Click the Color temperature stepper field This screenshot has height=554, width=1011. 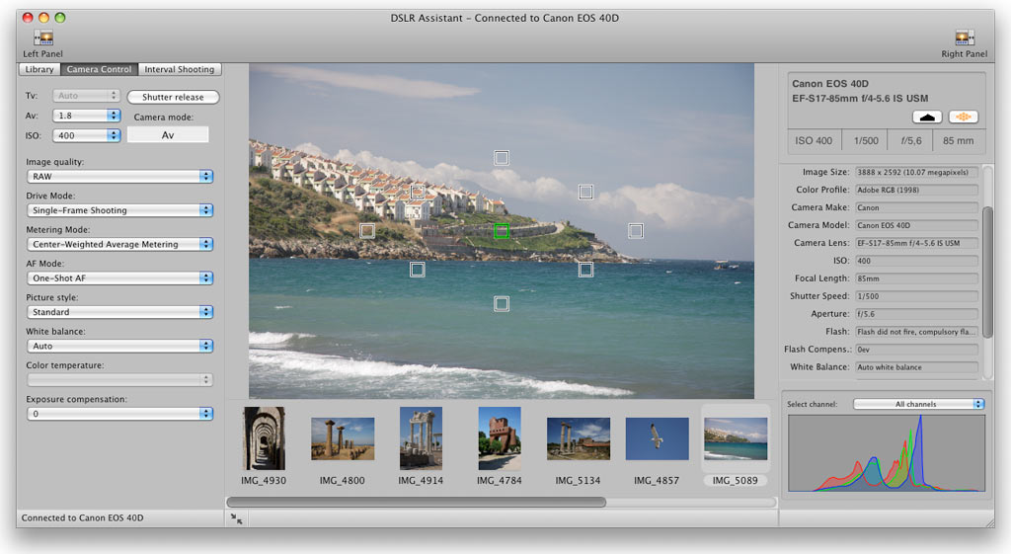tap(119, 380)
